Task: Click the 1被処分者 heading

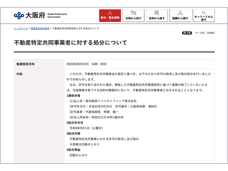Action: (x=73, y=96)
